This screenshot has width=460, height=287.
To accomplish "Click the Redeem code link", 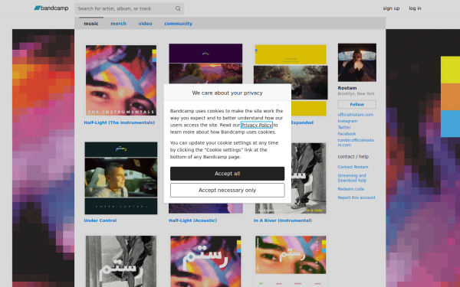I will (351, 189).
